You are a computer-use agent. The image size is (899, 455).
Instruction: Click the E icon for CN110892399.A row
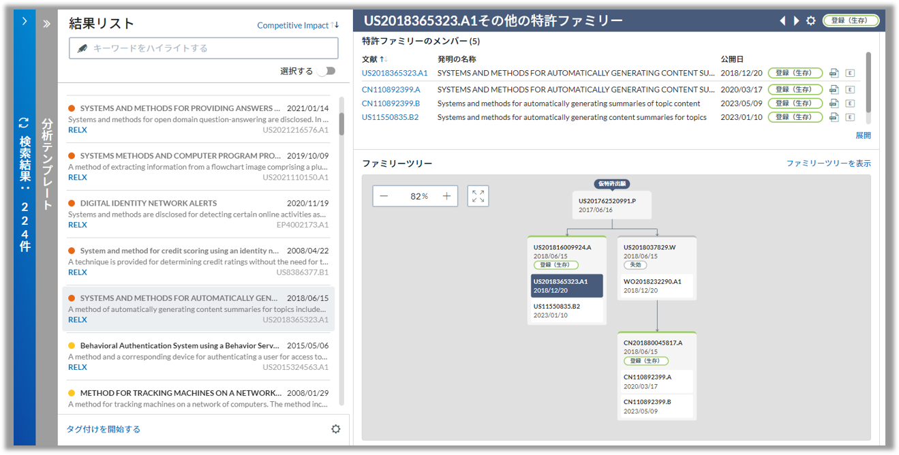coord(850,89)
